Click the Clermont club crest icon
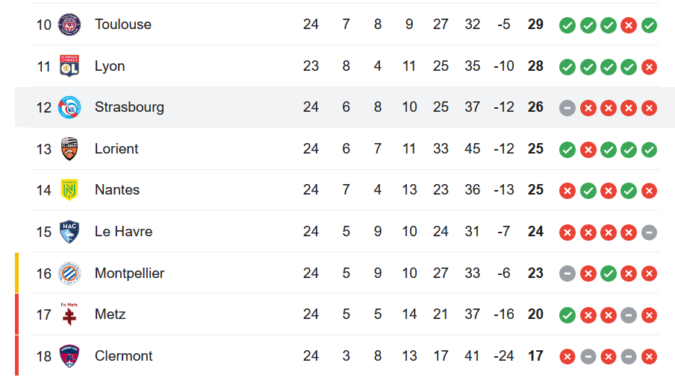This screenshot has height=392, width=675. point(69,356)
